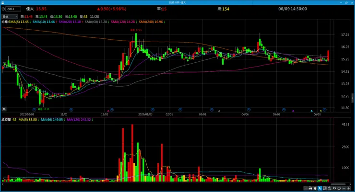Click the lowest price 11.35 annotation

44,109
